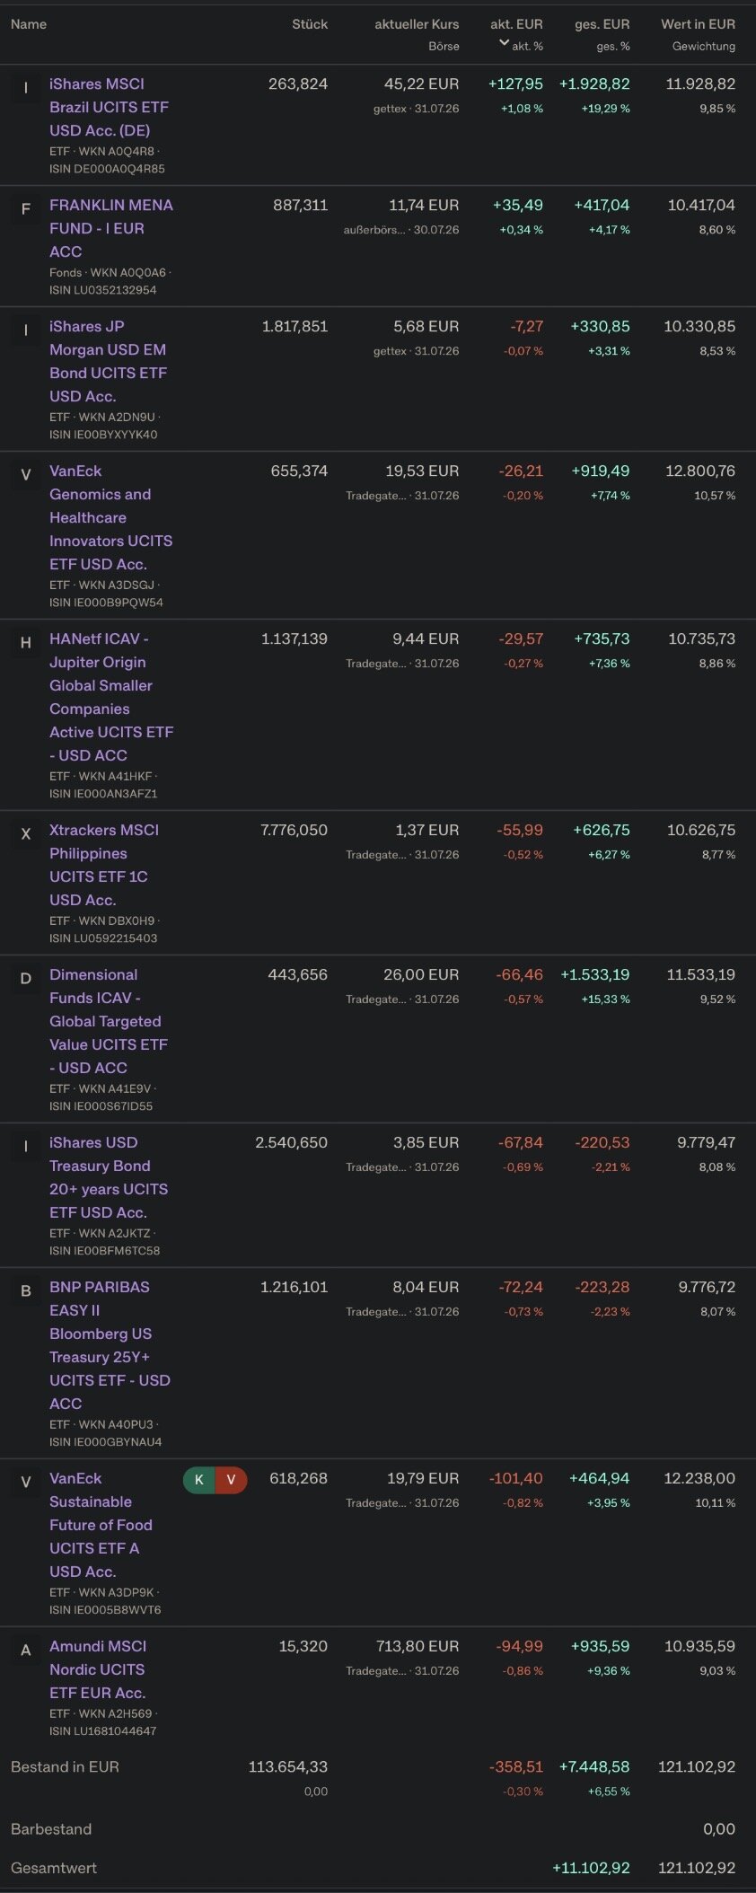Click the 'I' badge for iShares MSCI Brazil
The width and height of the screenshot is (756, 1893).
click(x=25, y=88)
